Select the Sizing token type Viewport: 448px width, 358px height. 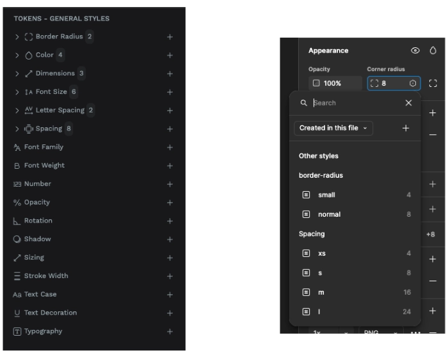[29, 258]
